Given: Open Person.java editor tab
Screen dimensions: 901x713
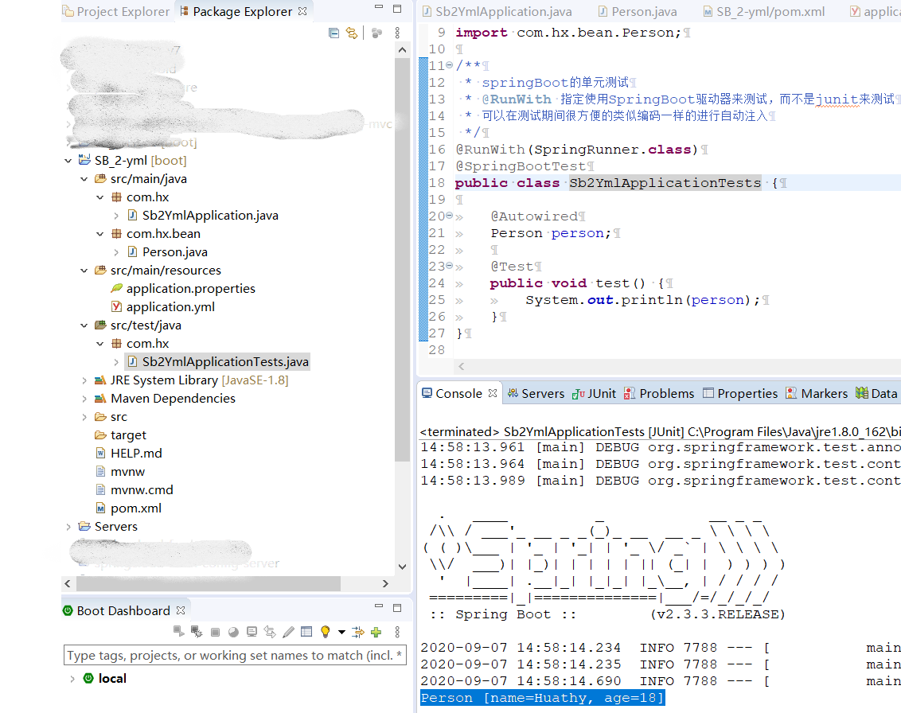Looking at the screenshot, I should click(638, 11).
